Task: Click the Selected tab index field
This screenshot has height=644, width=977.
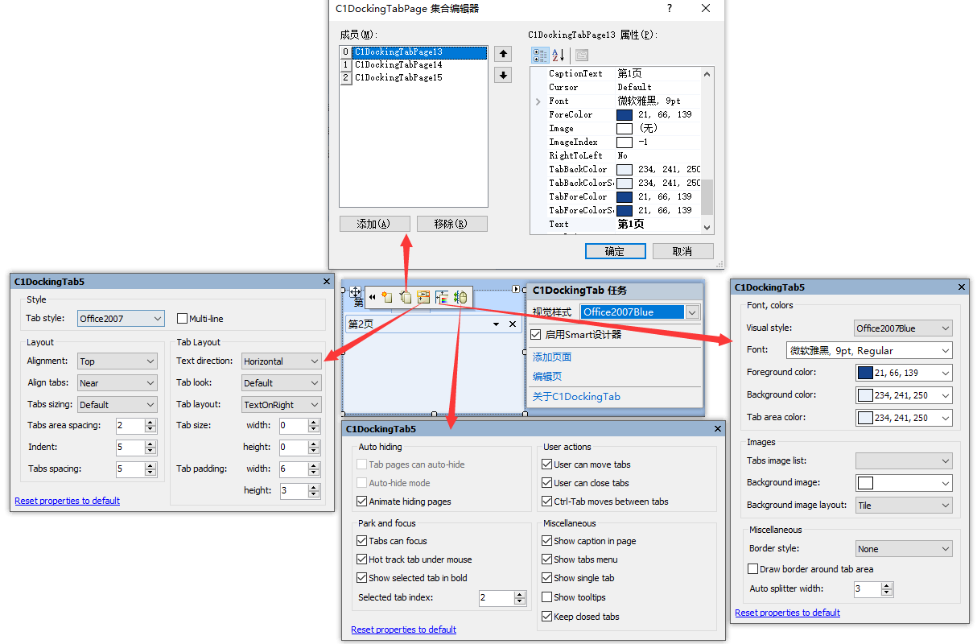Action: tap(496, 598)
